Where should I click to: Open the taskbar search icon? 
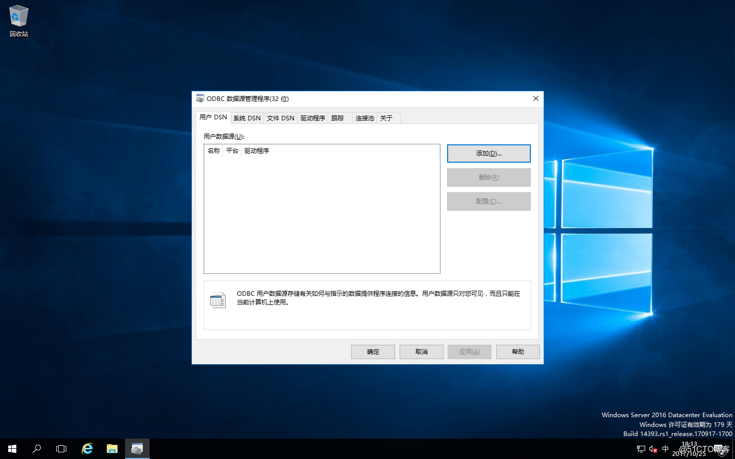(x=37, y=449)
